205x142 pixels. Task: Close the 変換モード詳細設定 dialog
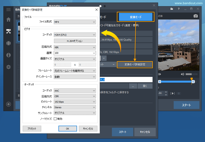point(97,10)
